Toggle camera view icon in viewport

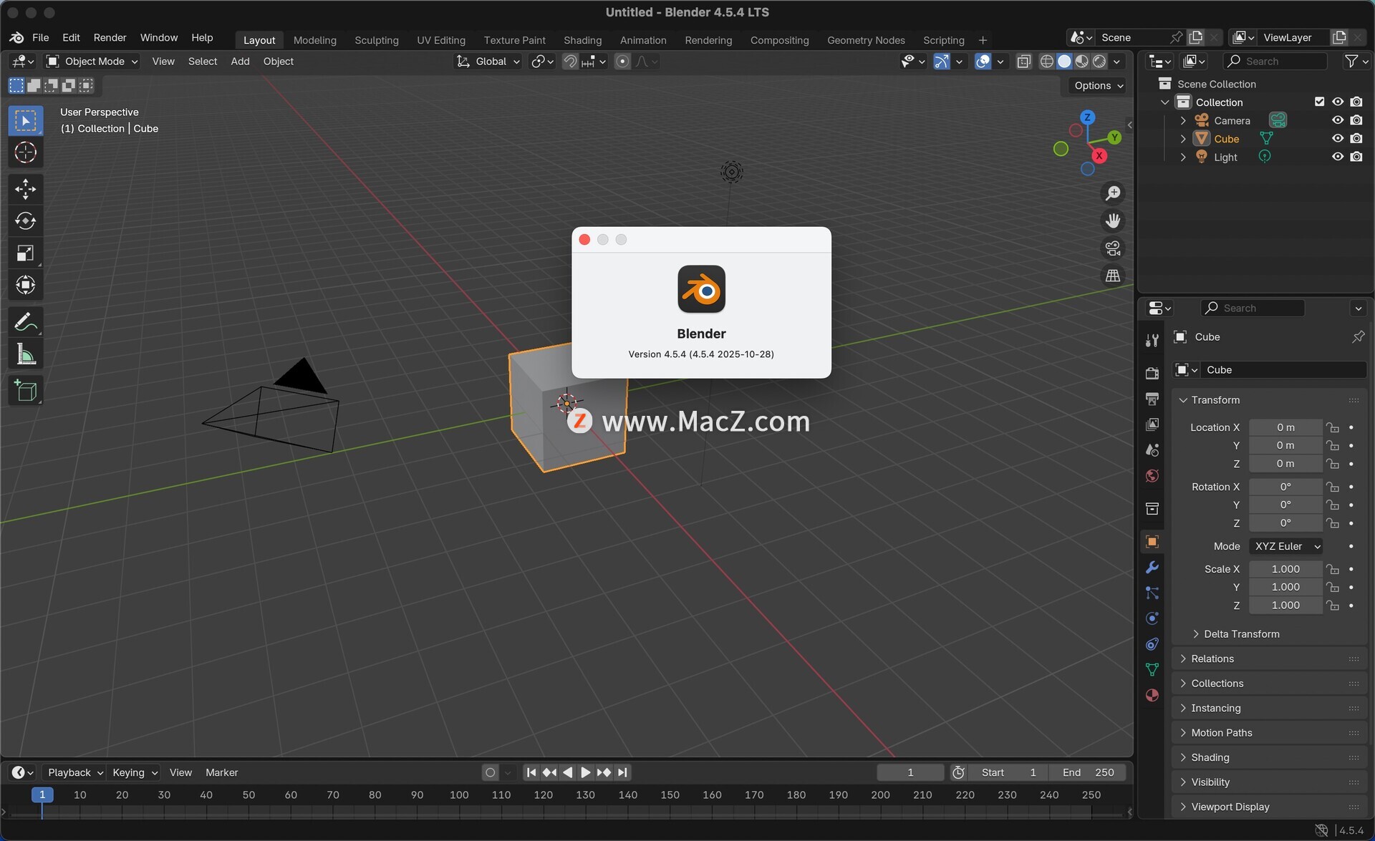1113,248
